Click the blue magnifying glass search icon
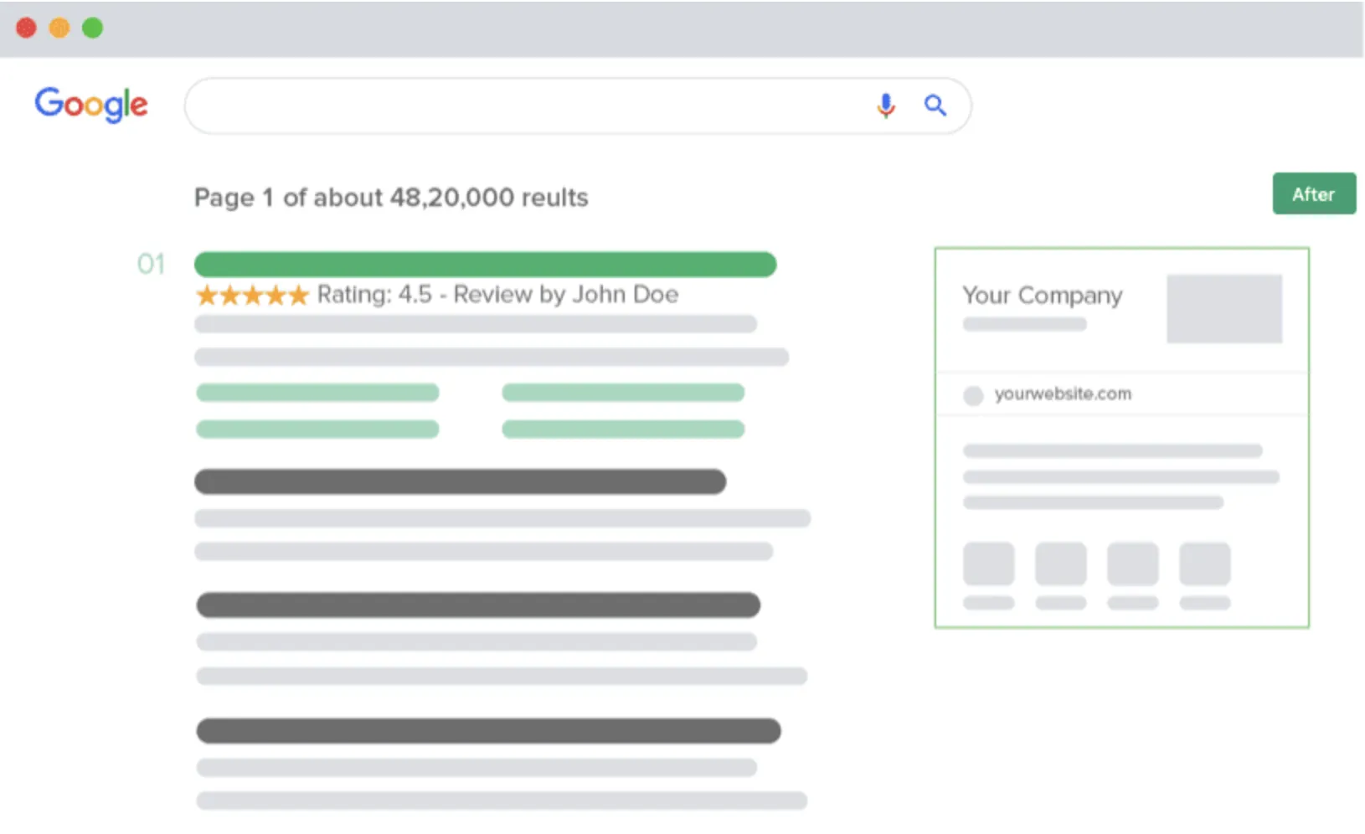 point(935,105)
